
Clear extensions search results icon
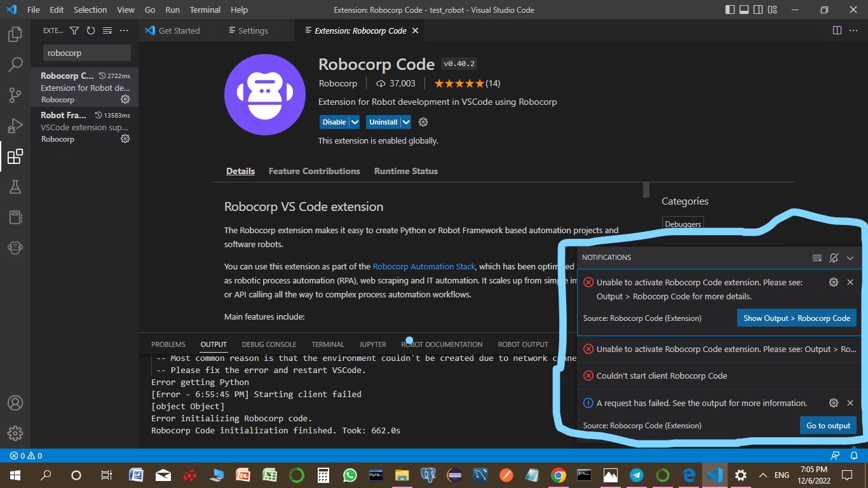click(x=107, y=30)
